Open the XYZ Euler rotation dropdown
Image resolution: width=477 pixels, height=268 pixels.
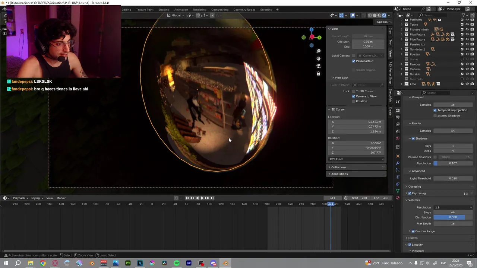coord(356,159)
